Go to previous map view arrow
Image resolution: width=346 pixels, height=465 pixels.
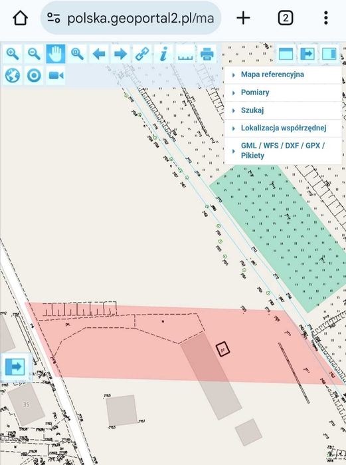point(99,54)
